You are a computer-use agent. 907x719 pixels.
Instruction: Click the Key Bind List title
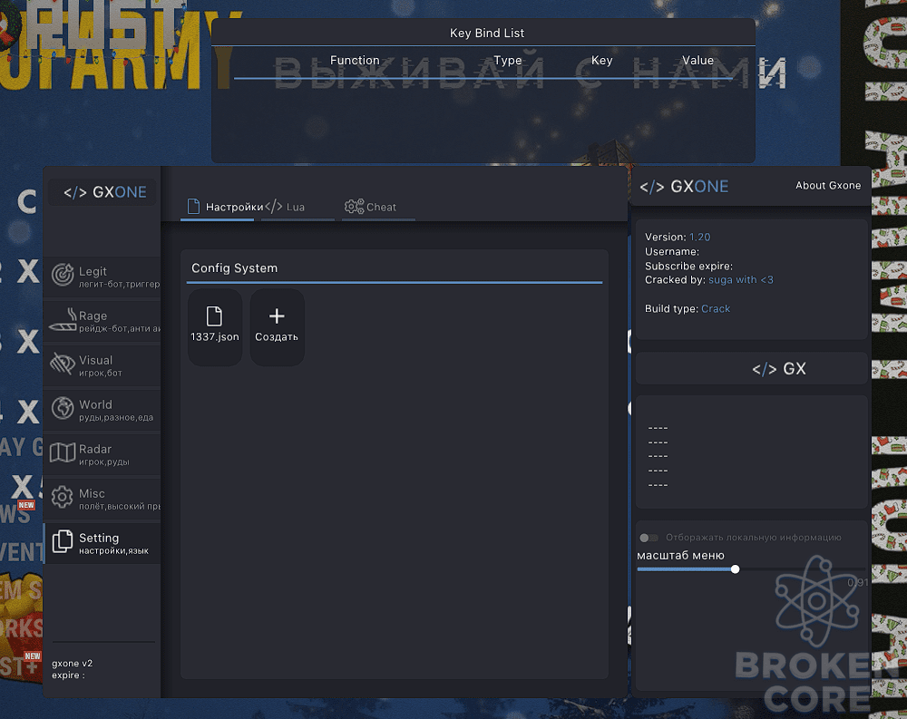(487, 33)
